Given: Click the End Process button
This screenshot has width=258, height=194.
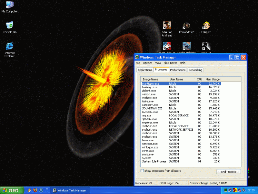Looking at the screenshot, I should point(228,172).
